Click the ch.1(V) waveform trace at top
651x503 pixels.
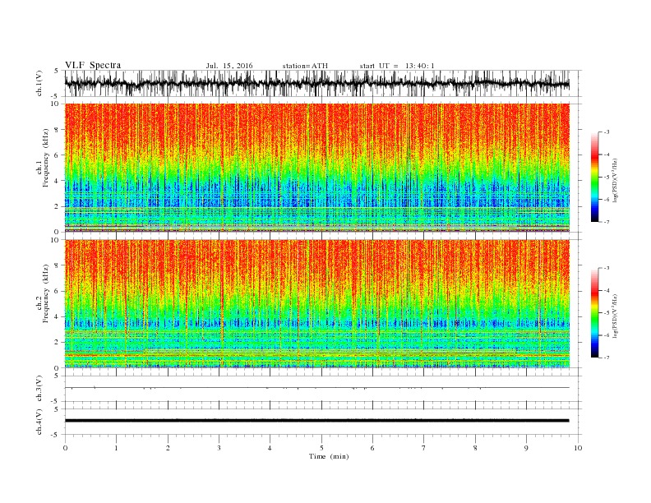(316, 83)
